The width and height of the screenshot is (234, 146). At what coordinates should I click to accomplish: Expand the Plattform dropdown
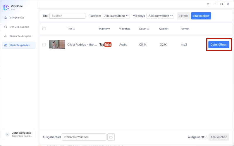click(x=116, y=16)
